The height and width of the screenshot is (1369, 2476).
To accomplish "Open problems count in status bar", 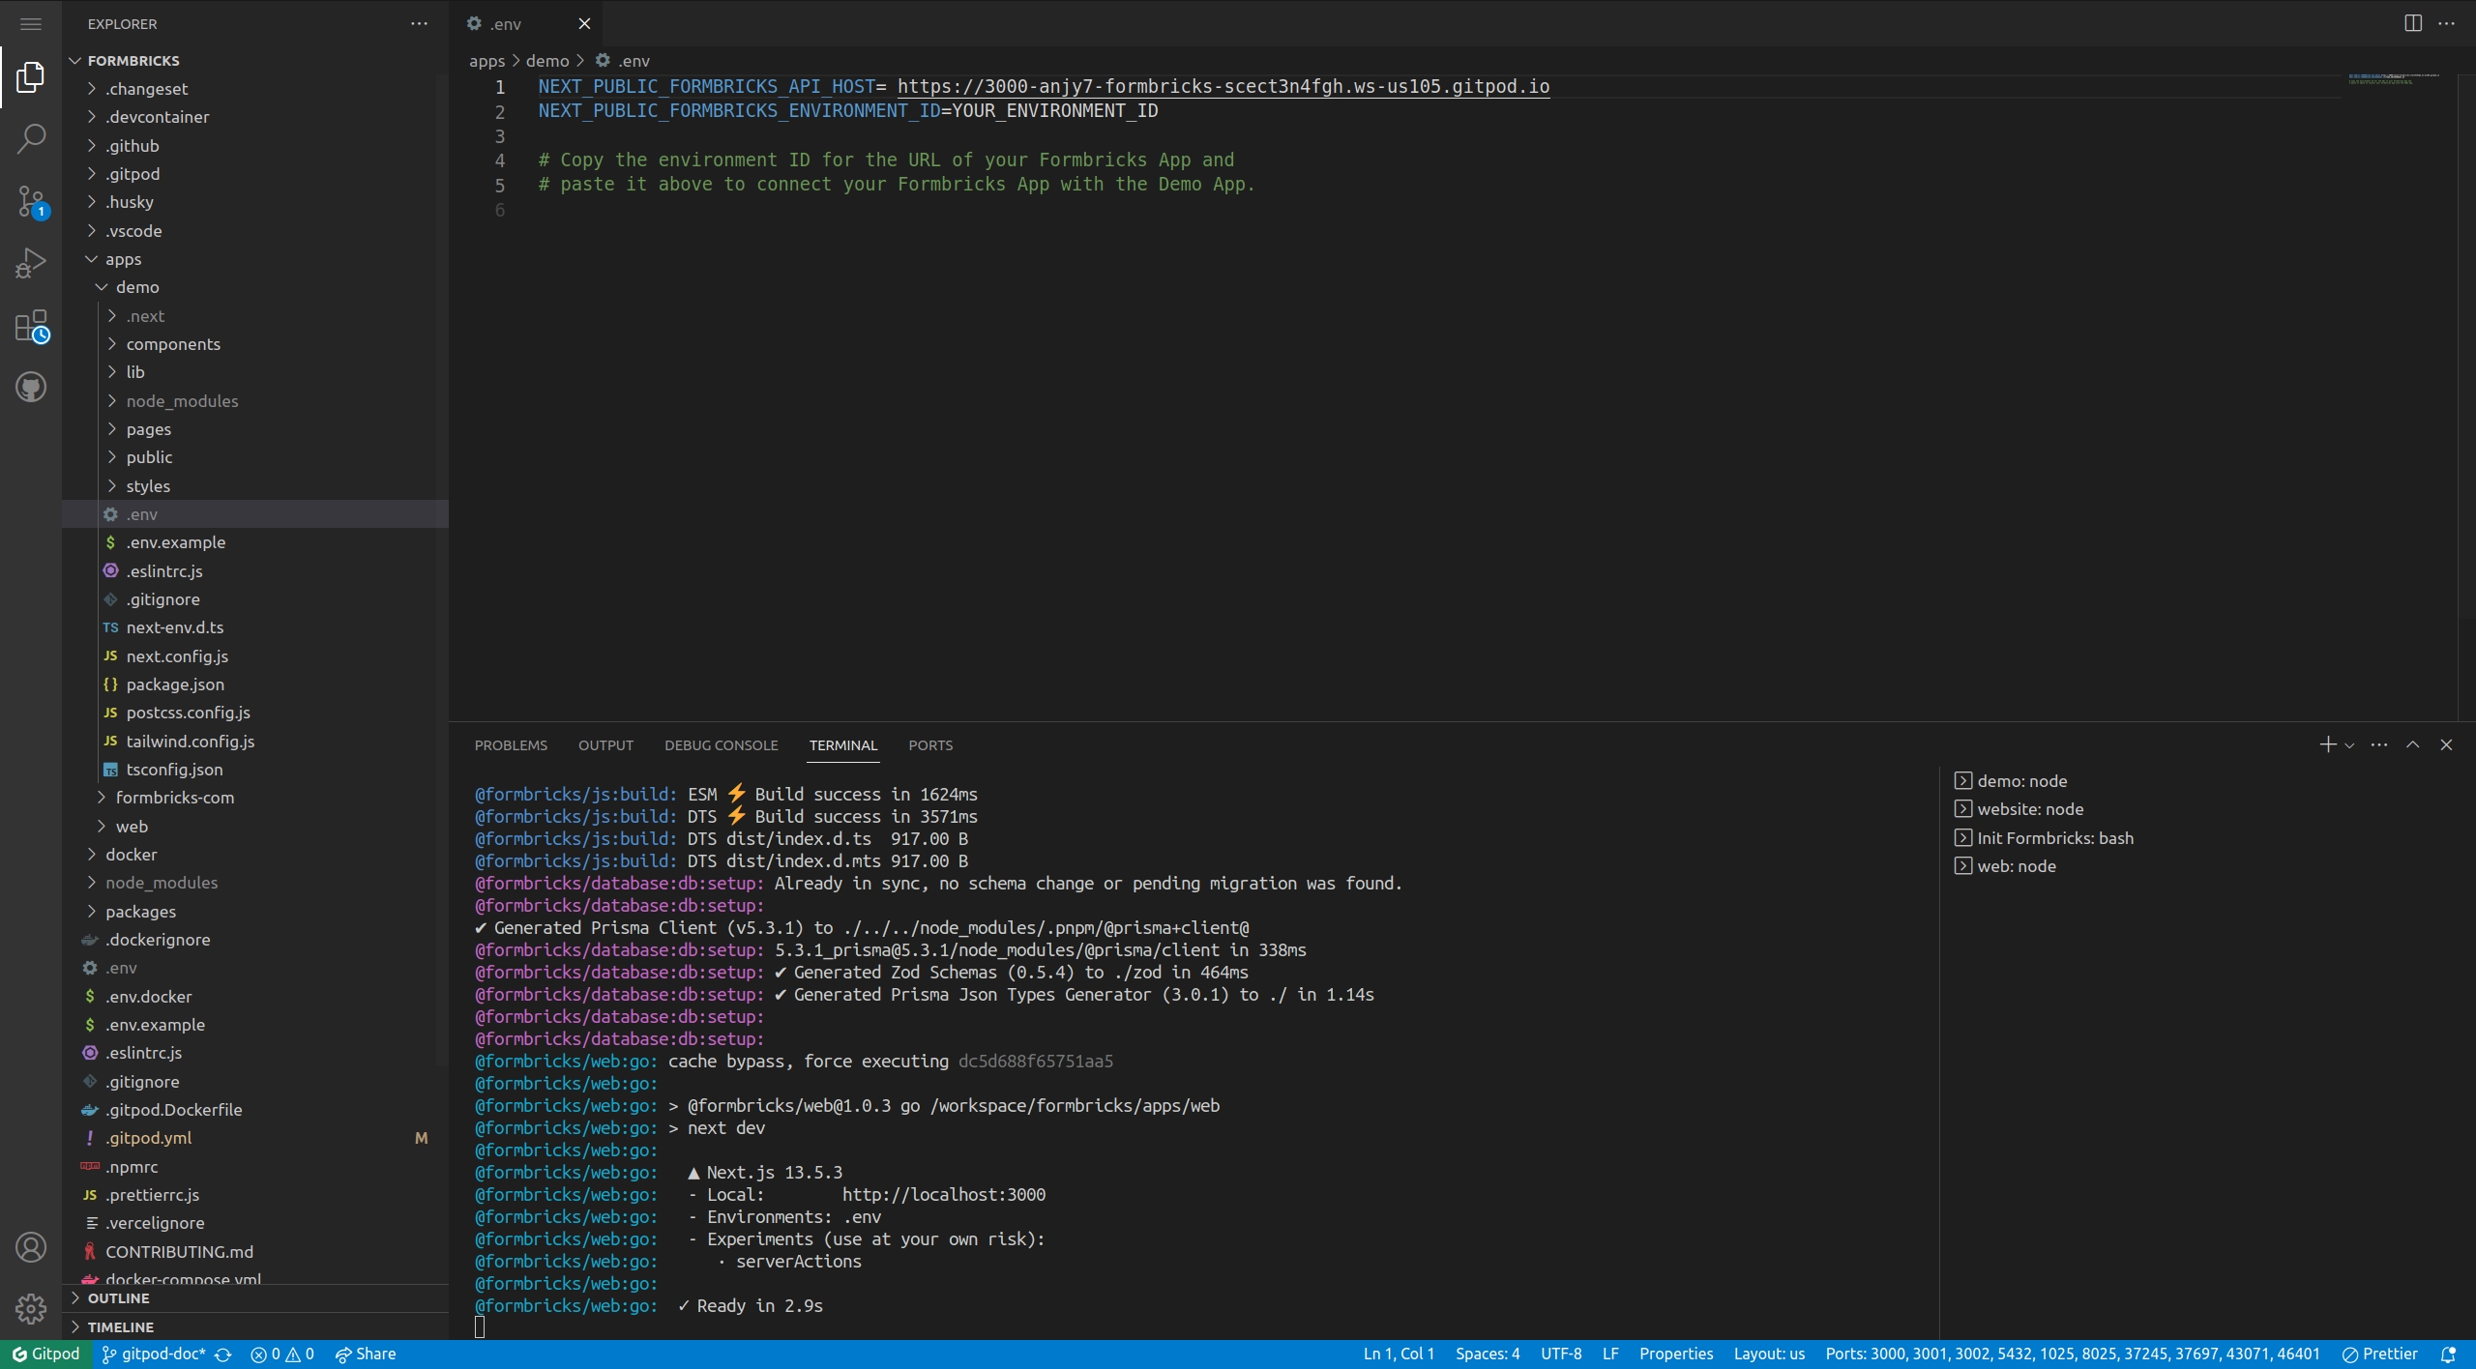I will tap(282, 1354).
